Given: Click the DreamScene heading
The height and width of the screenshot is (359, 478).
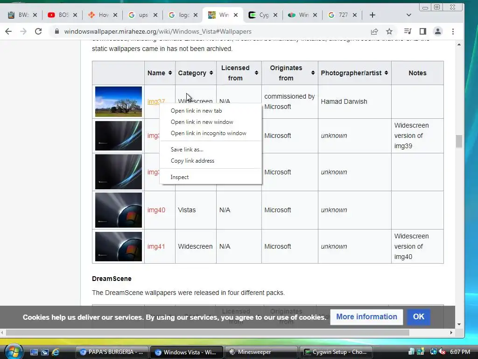Looking at the screenshot, I should coord(112,279).
